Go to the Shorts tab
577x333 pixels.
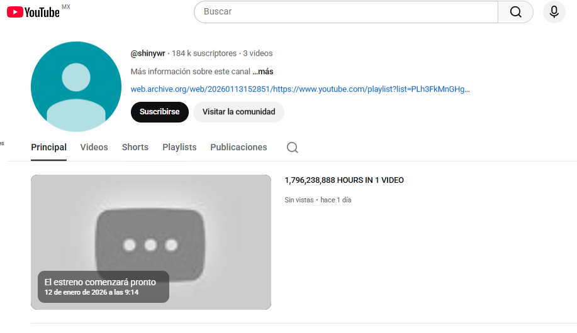[135, 148]
